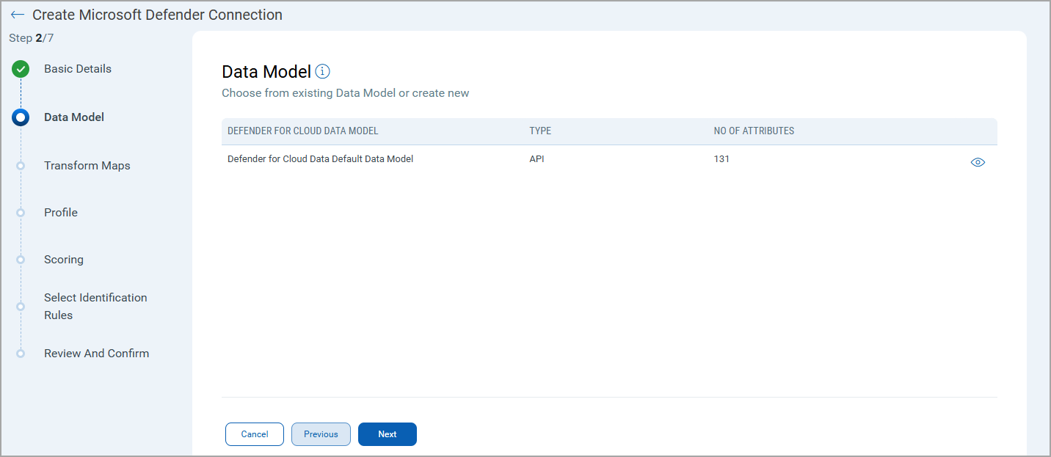This screenshot has width=1051, height=457.
Task: Select the Review And Confirm step
Action: click(x=96, y=354)
